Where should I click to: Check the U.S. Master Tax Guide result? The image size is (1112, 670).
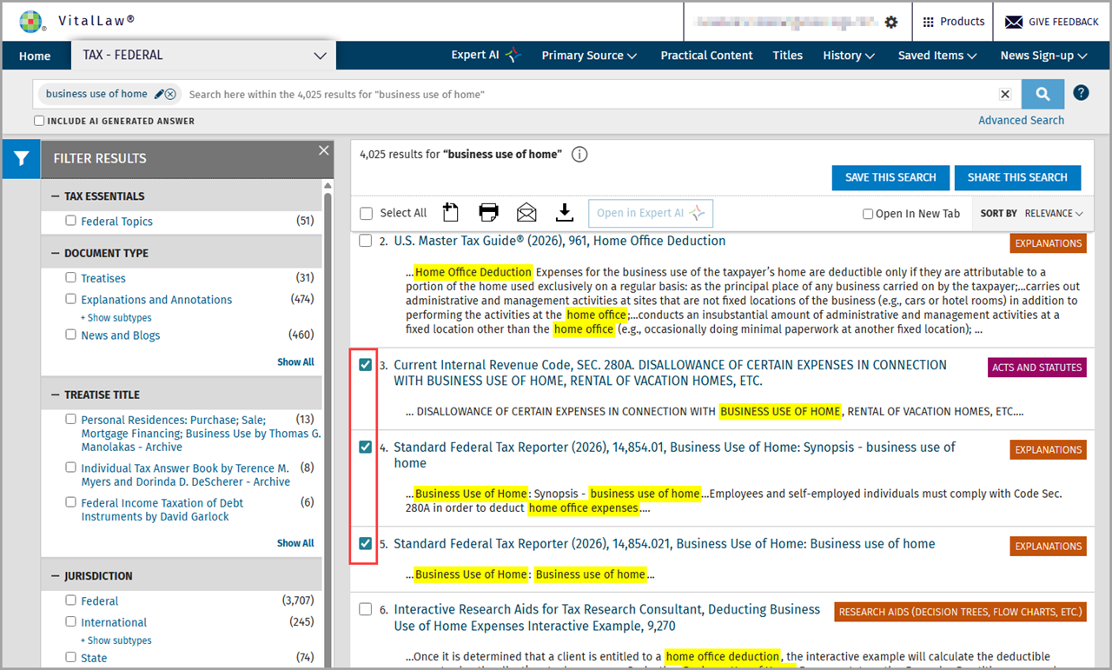tap(366, 241)
